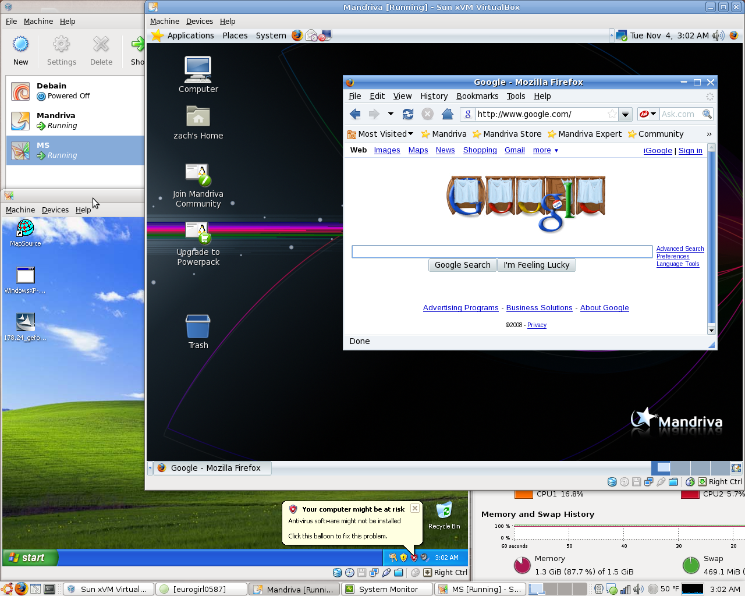Open Mandriva Places menu
Screen dimensions: 745x596
[x=235, y=36]
